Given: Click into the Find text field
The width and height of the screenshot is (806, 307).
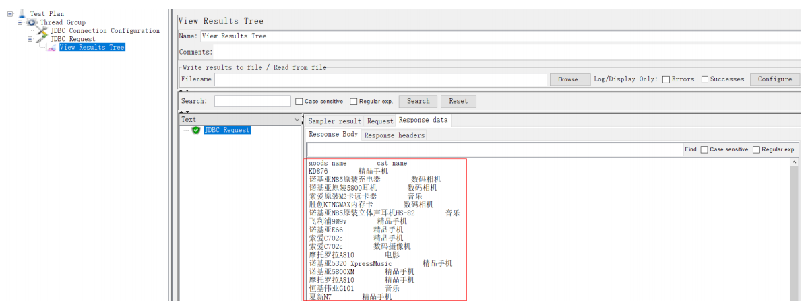Looking at the screenshot, I should point(495,149).
